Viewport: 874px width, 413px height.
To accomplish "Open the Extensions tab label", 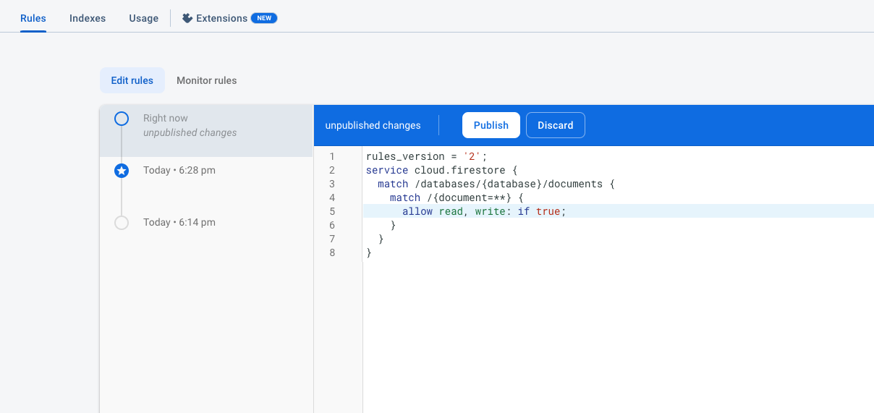I will [x=221, y=18].
